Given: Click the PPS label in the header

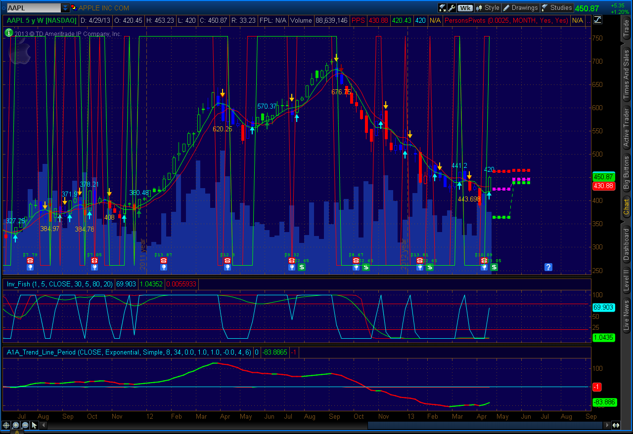Looking at the screenshot, I should 358,20.
